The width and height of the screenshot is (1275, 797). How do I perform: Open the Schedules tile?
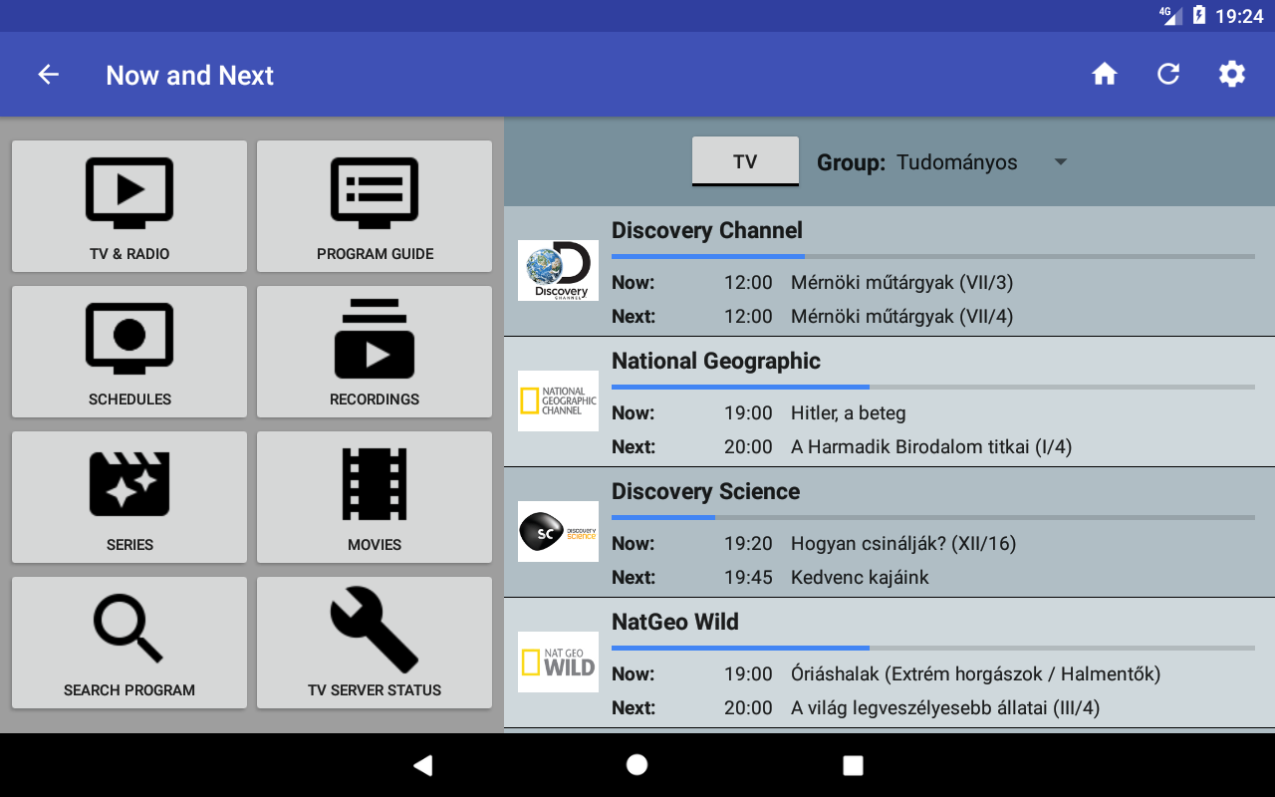click(x=129, y=352)
